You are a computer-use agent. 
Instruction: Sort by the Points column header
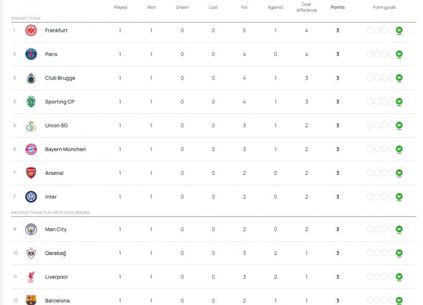click(337, 7)
